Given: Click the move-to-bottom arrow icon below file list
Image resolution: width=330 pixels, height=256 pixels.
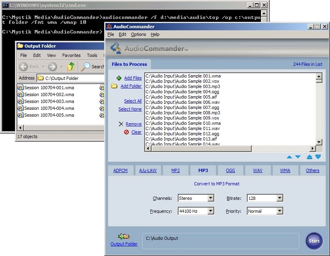Looking at the screenshot, I should click(x=318, y=157).
